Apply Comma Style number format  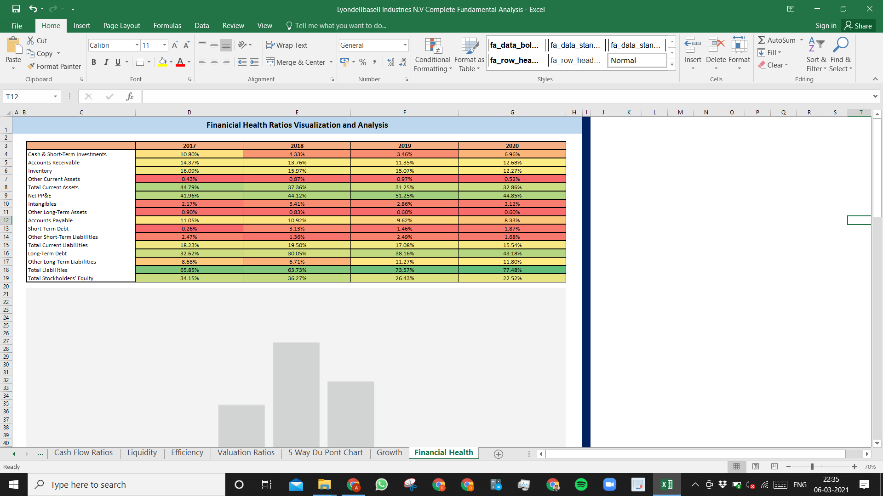pos(375,62)
